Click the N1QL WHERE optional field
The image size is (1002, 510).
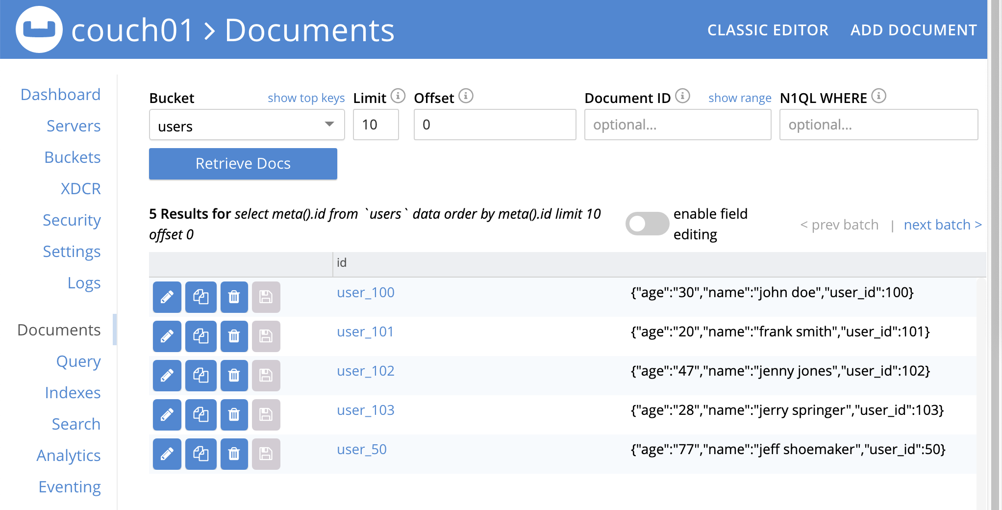point(879,125)
